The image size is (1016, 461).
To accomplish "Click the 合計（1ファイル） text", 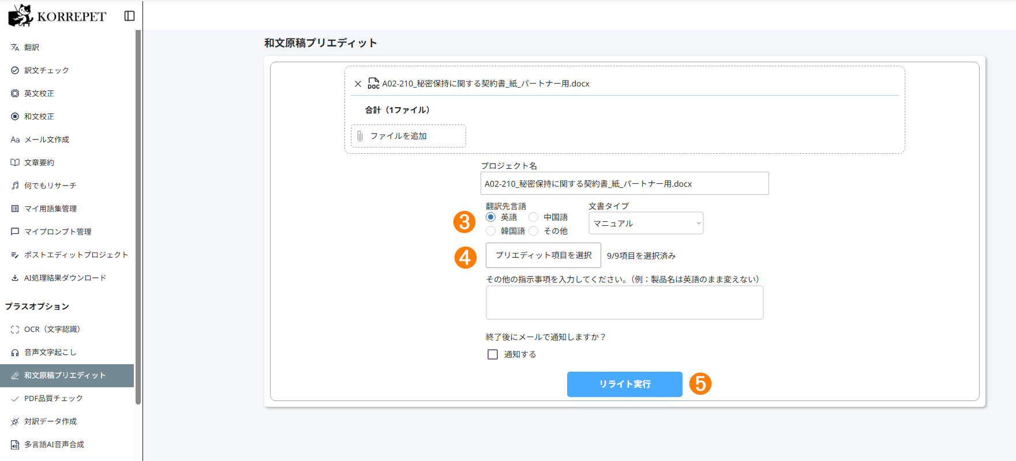I will (398, 110).
